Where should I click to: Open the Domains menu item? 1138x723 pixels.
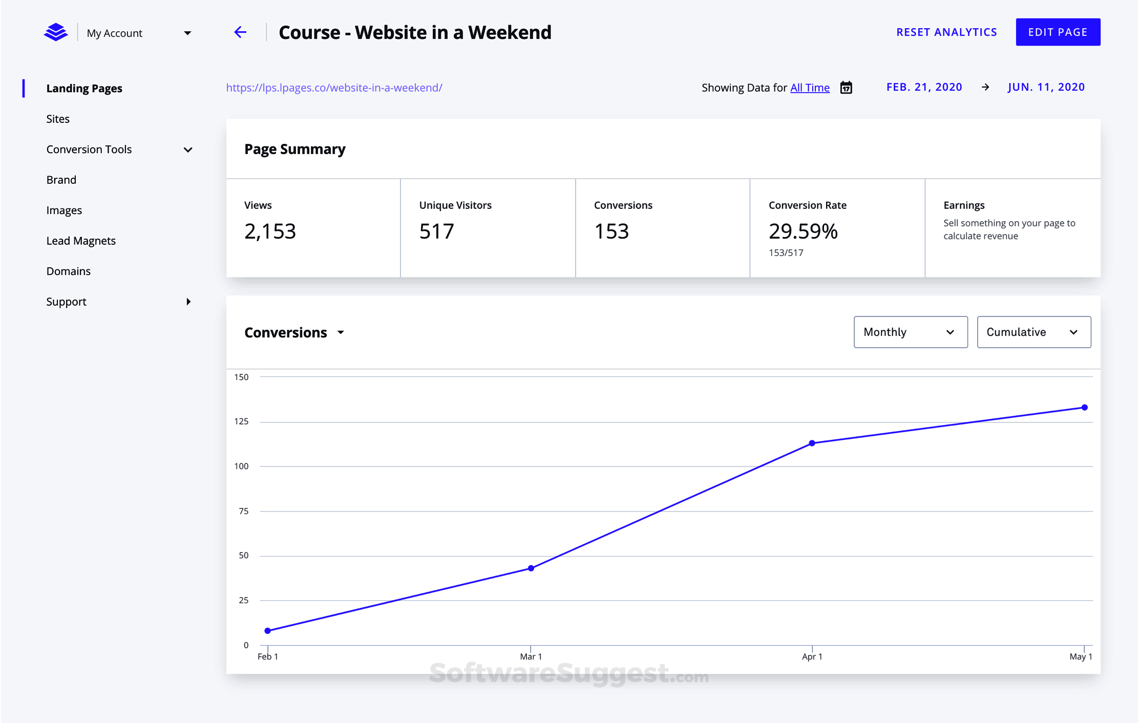[x=68, y=271]
